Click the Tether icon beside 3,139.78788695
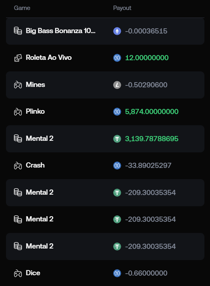The height and width of the screenshot is (286, 210). (x=117, y=139)
